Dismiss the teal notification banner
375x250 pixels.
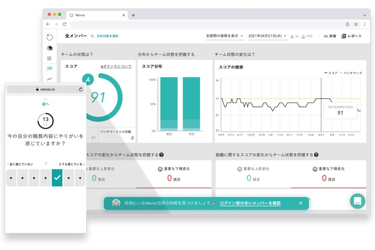[300, 203]
